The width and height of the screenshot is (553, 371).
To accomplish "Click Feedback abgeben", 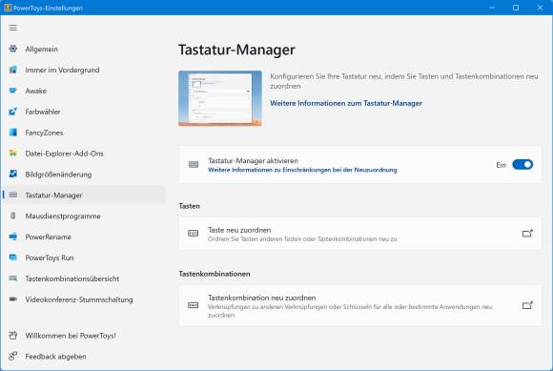I will 85,356.
